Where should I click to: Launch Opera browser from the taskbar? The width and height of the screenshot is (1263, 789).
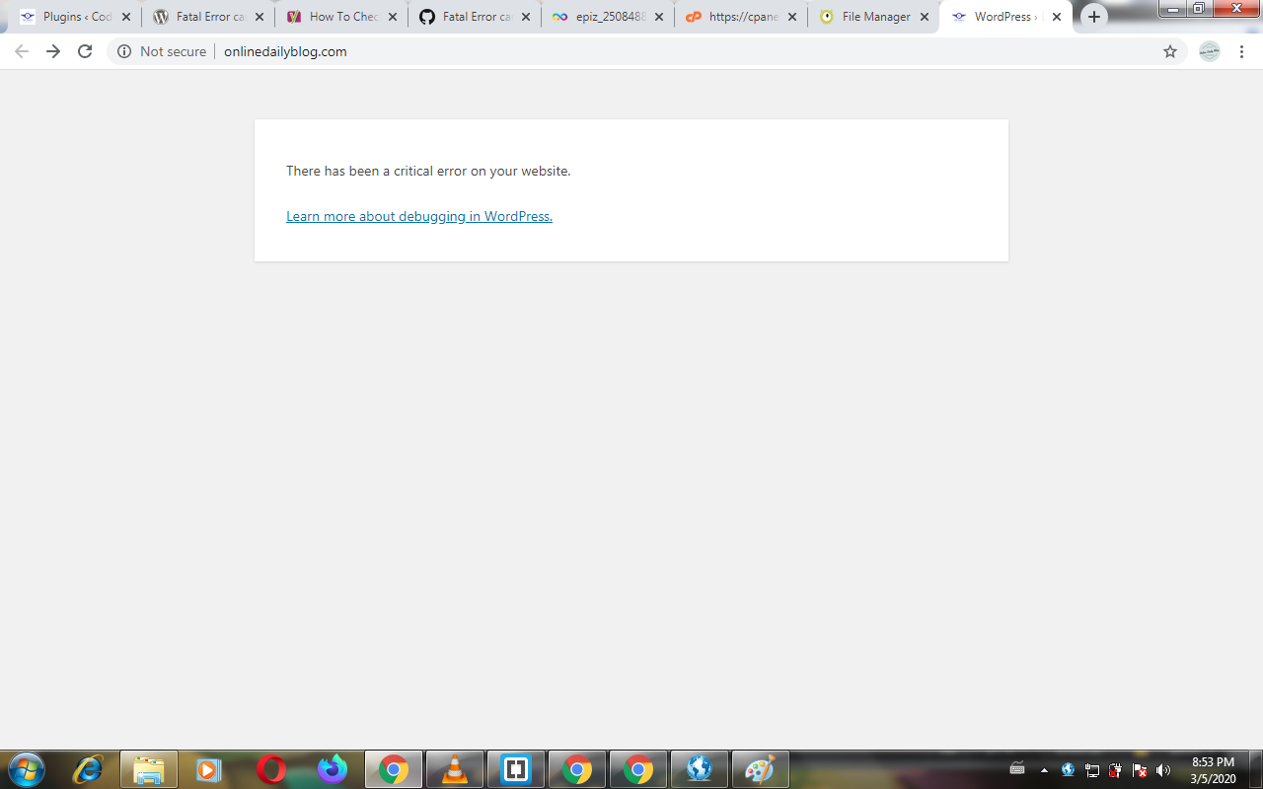(x=271, y=768)
